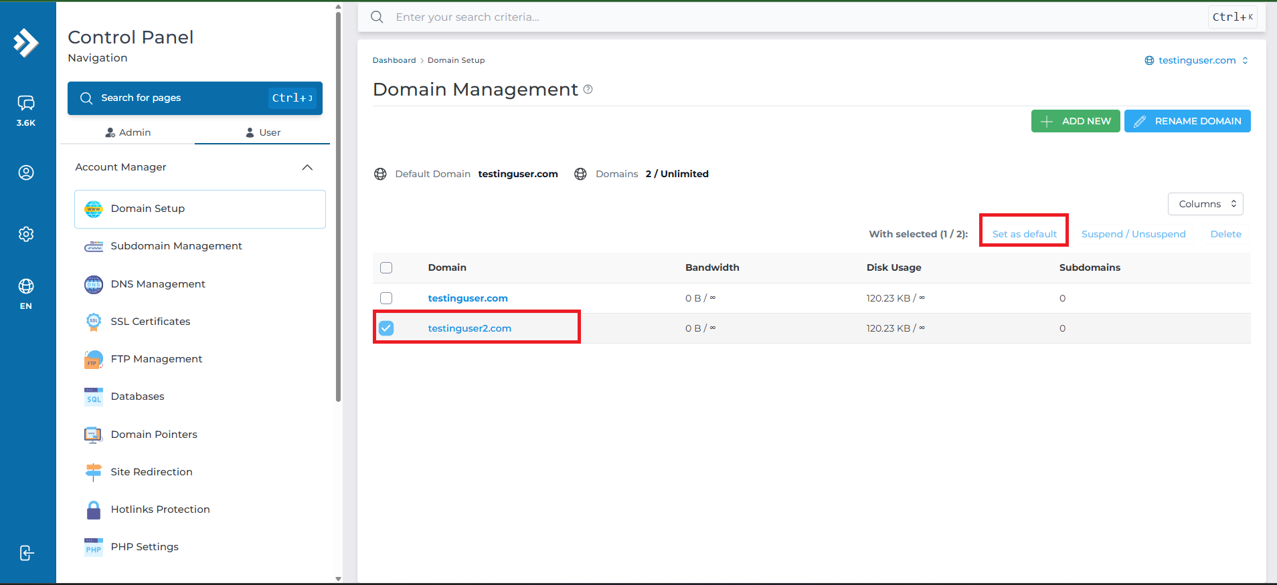This screenshot has width=1277, height=585.
Task: Click the magnifier in Search for pages
Action: pos(86,98)
